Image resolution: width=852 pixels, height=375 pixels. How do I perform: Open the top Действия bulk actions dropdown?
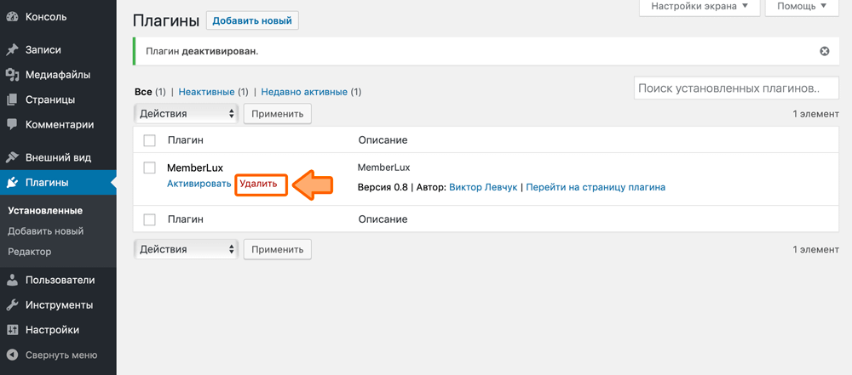pyautogui.click(x=186, y=113)
